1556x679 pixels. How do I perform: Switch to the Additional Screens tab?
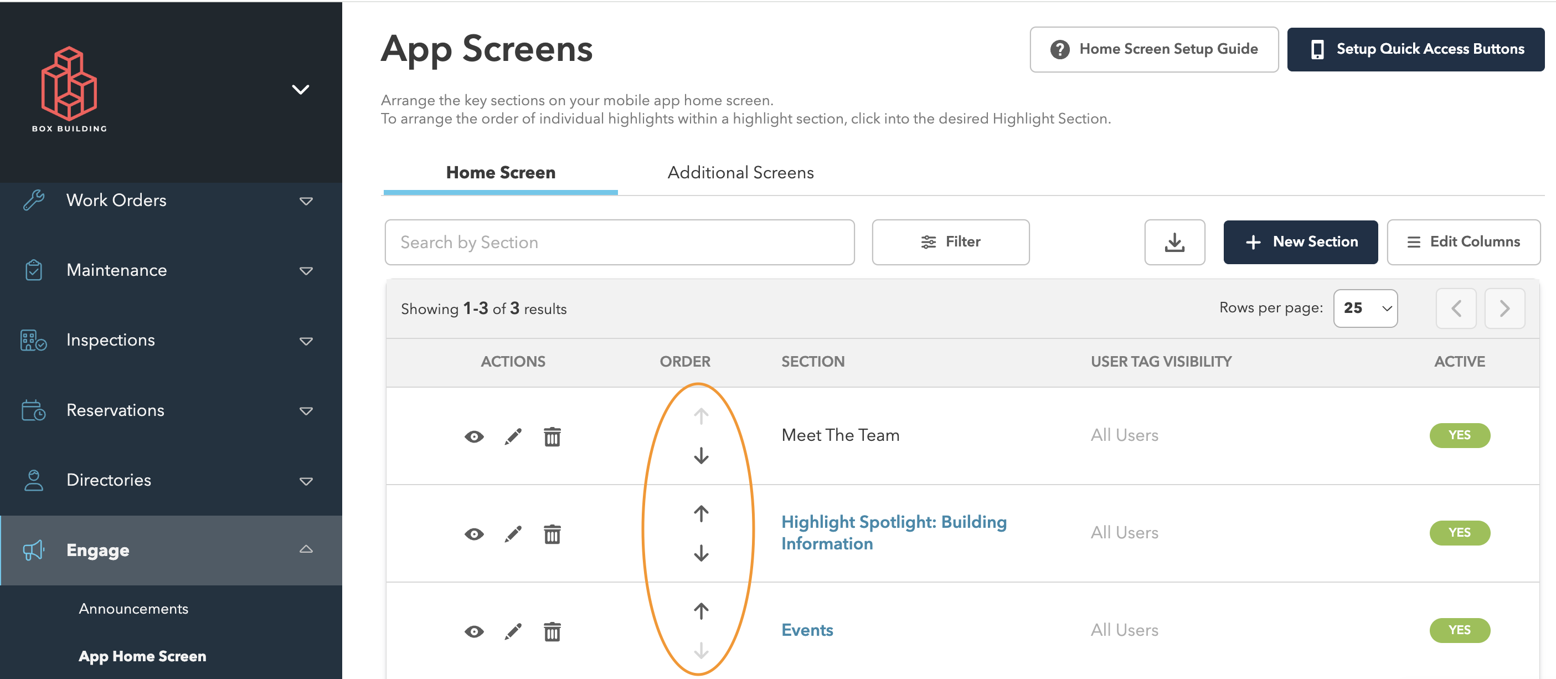pyautogui.click(x=740, y=173)
